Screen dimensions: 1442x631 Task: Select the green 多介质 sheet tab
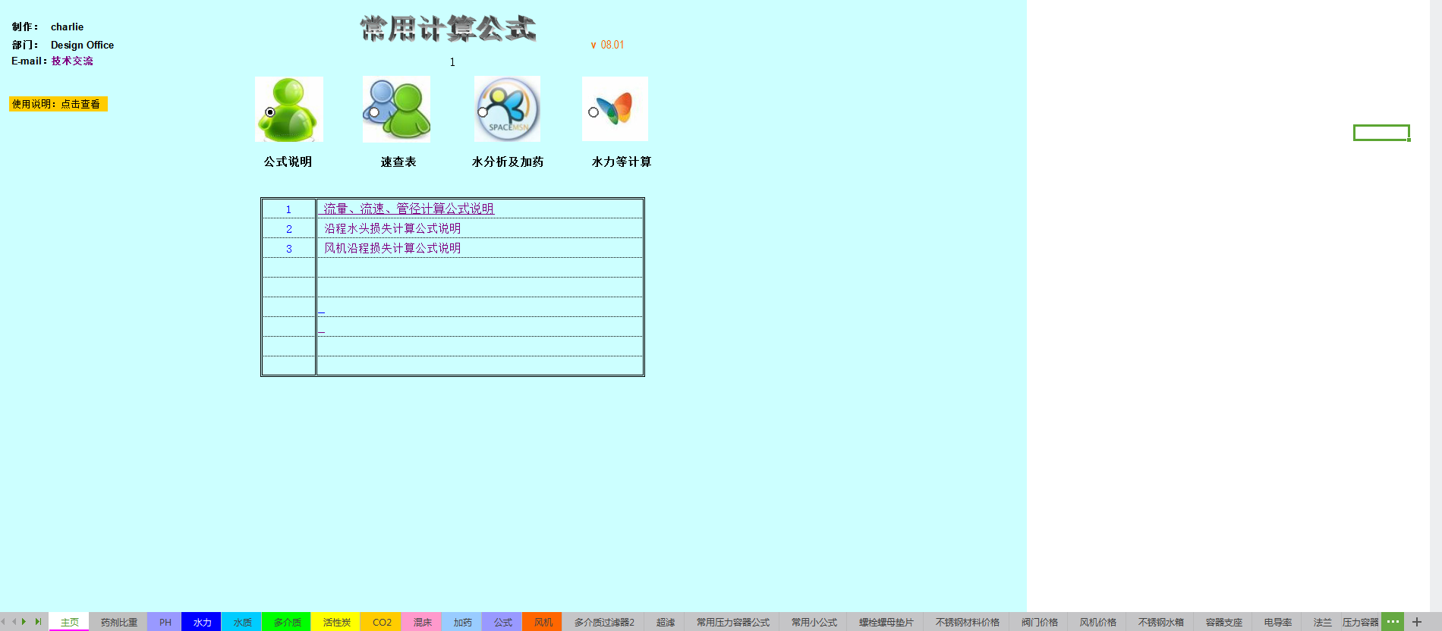[x=287, y=622]
